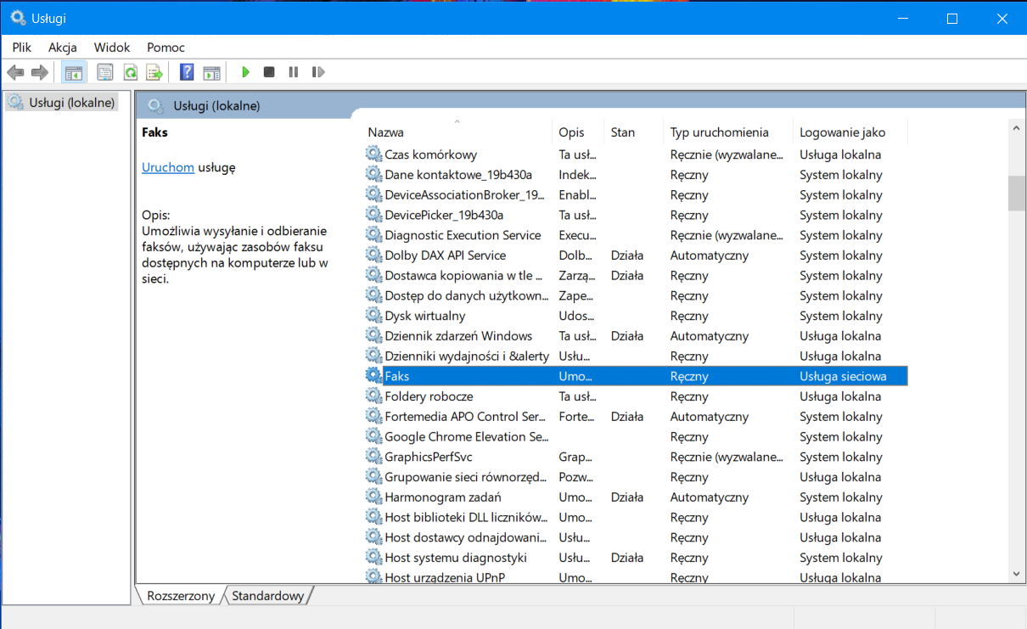Click the Show/Hide Action Pane icon

tap(211, 72)
